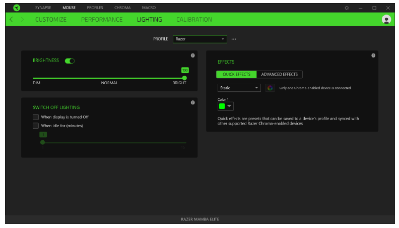The width and height of the screenshot is (399, 228).
Task: Expand the Color 1 dropdown arrow
Action: (229, 106)
